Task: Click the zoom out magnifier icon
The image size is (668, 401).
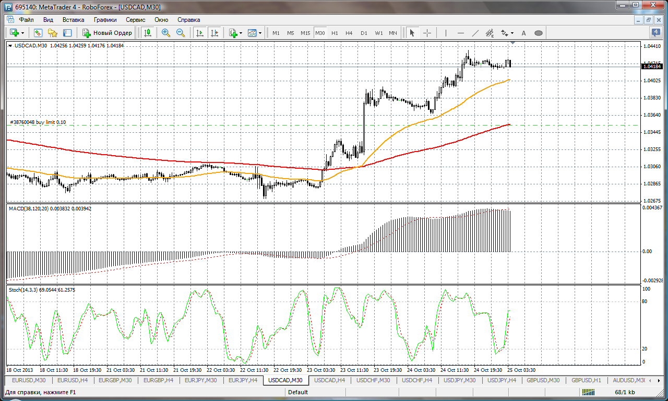Action: click(x=181, y=33)
